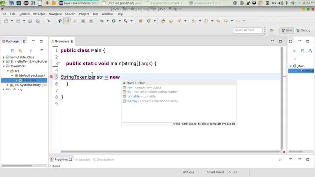
Task: Open the Refactor menu
Action: pyautogui.click(x=39, y=14)
